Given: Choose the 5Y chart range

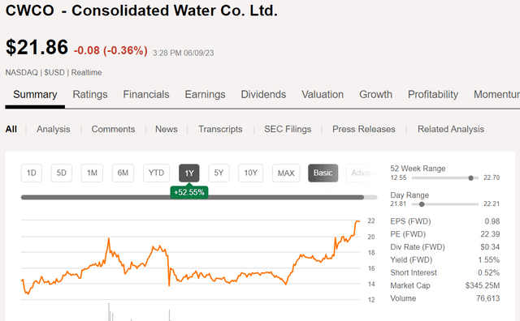Looking at the screenshot, I should pyautogui.click(x=219, y=173).
